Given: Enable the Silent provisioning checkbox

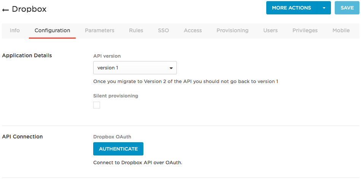Looking at the screenshot, I should point(97,105).
